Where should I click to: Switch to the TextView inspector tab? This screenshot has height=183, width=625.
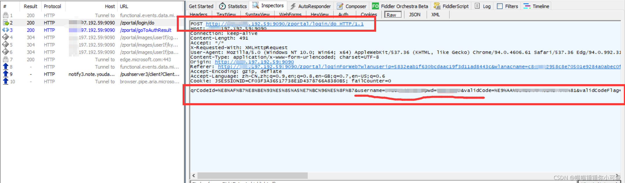(226, 14)
